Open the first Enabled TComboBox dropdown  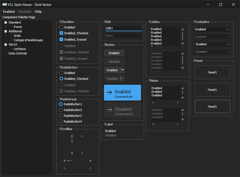tap(228, 29)
